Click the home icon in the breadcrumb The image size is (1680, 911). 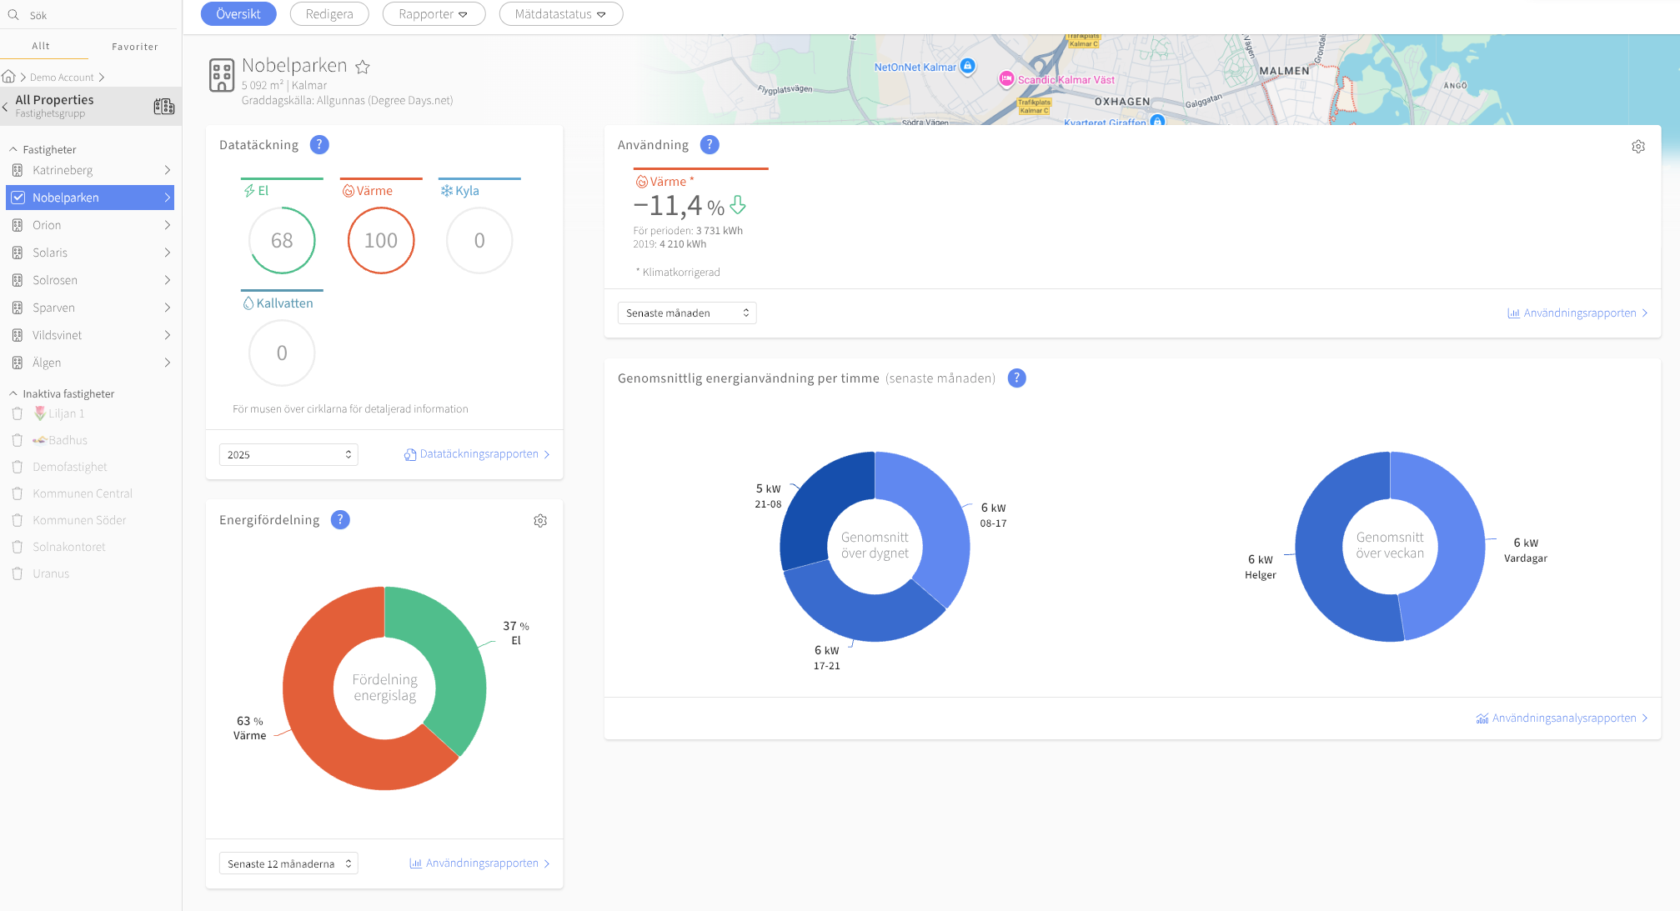click(x=9, y=77)
